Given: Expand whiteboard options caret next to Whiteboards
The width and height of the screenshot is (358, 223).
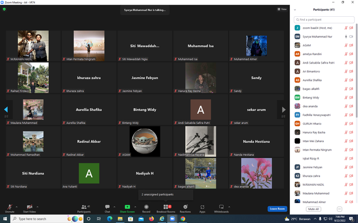Looking at the screenshot, I should [x=229, y=207].
